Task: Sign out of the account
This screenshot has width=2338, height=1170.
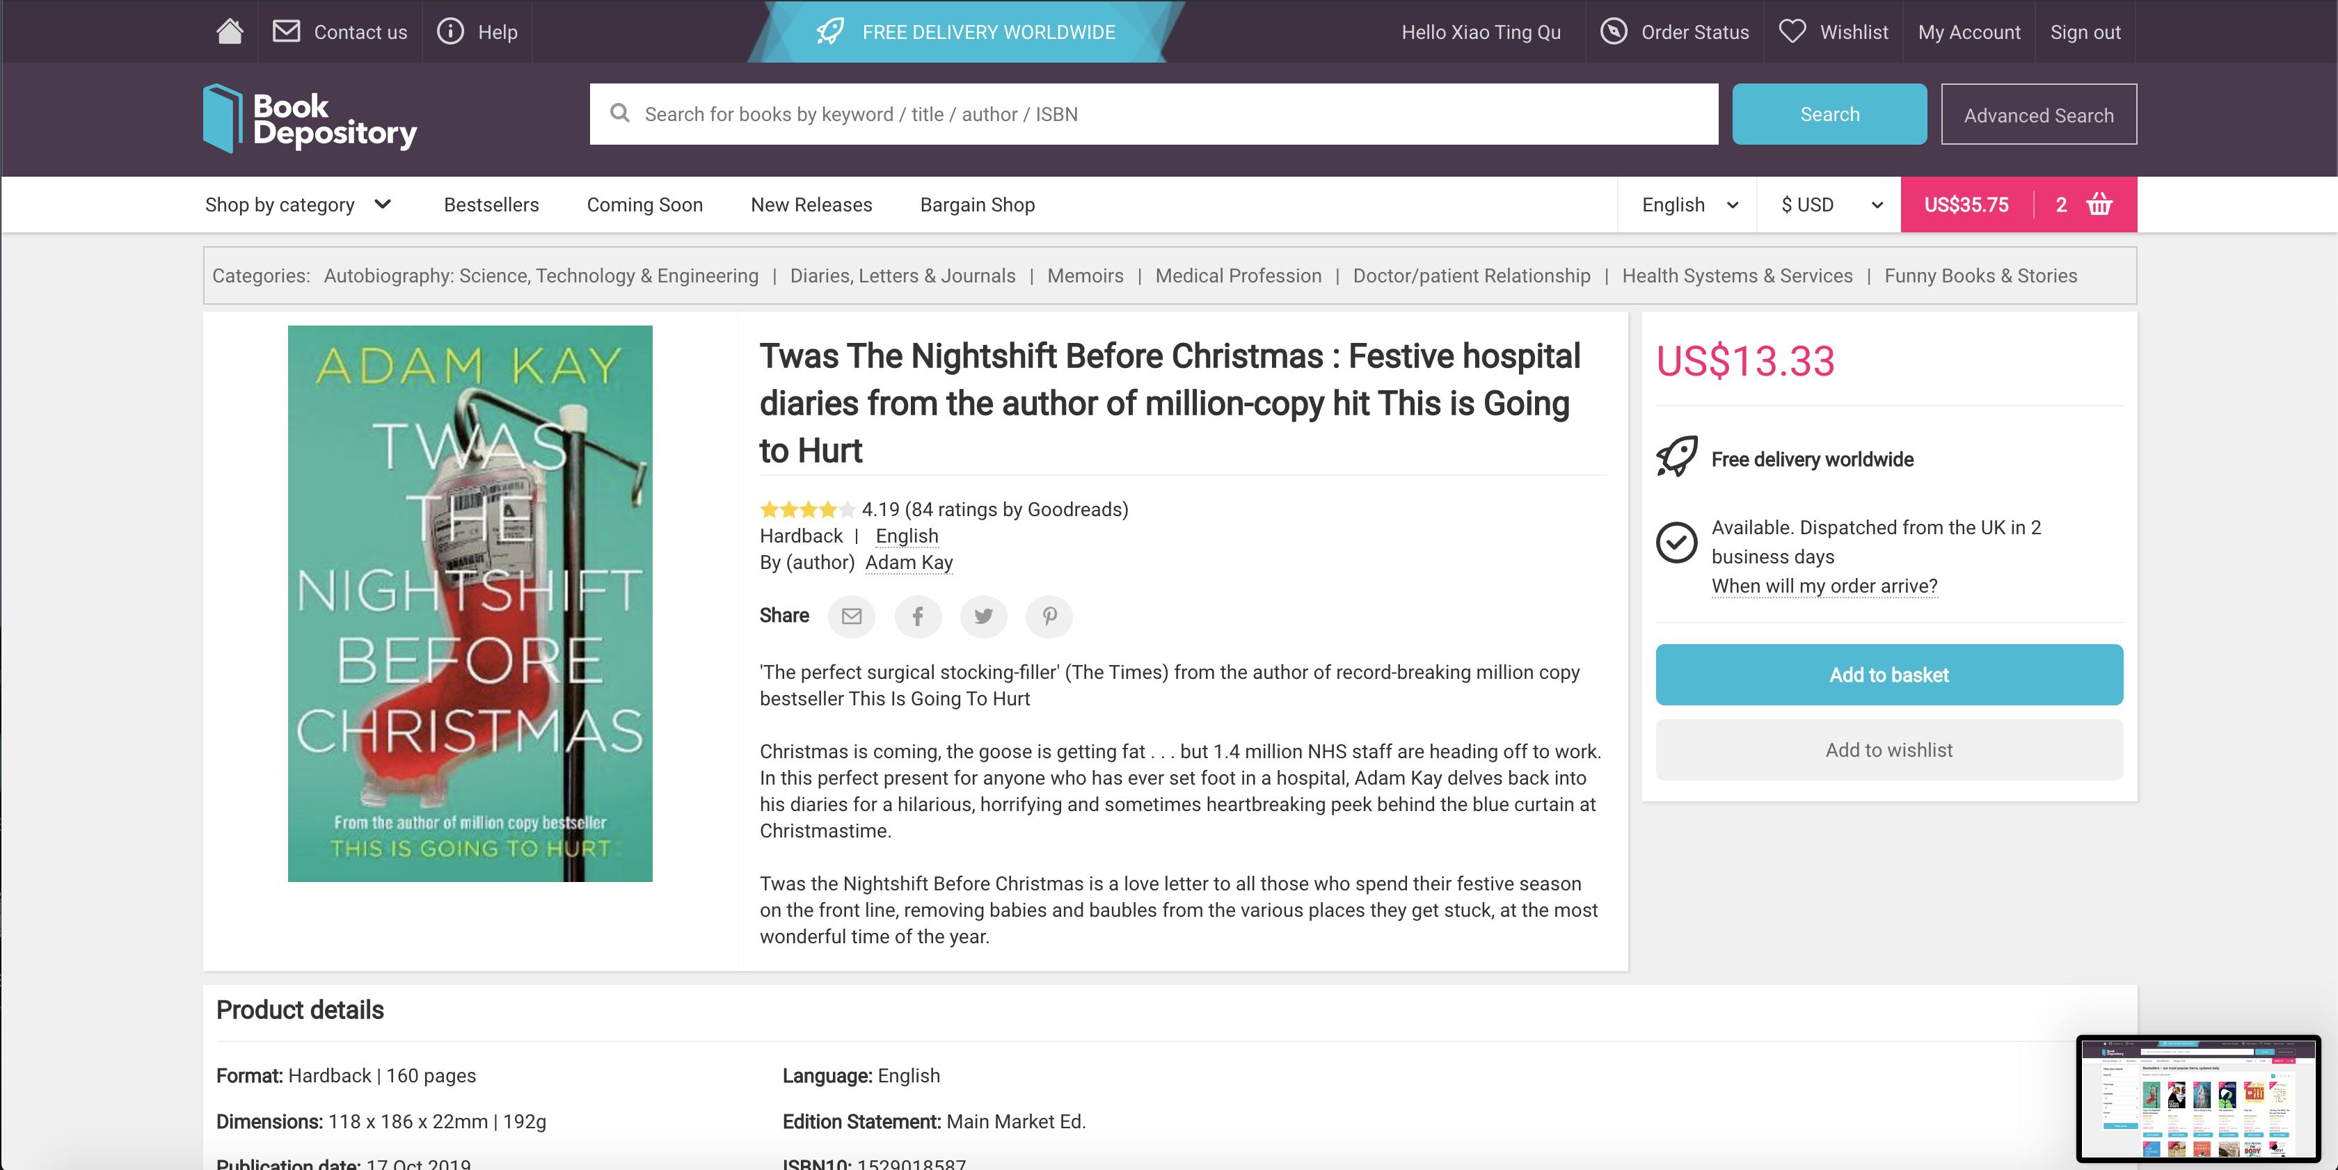Action: click(2085, 33)
